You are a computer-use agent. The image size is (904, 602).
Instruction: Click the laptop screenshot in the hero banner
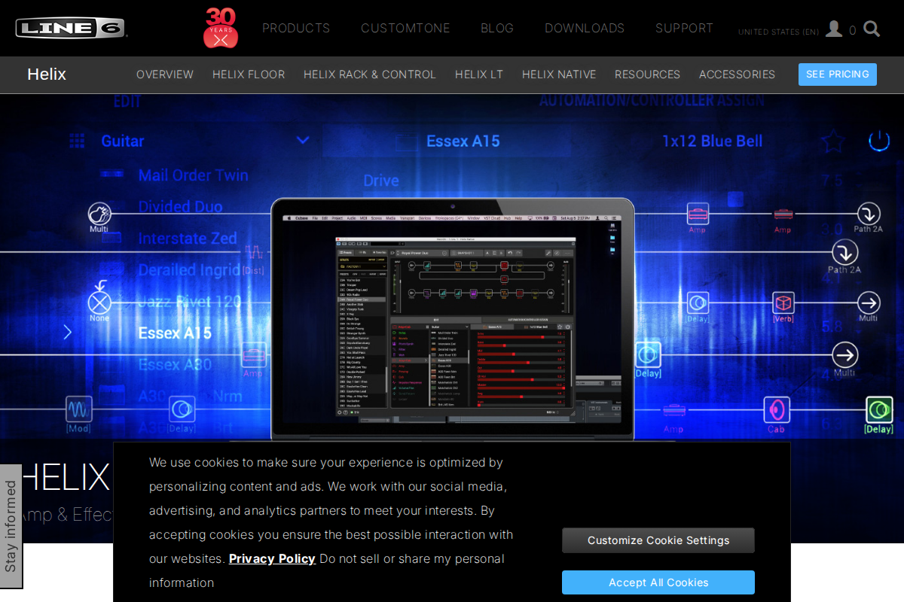click(x=452, y=319)
